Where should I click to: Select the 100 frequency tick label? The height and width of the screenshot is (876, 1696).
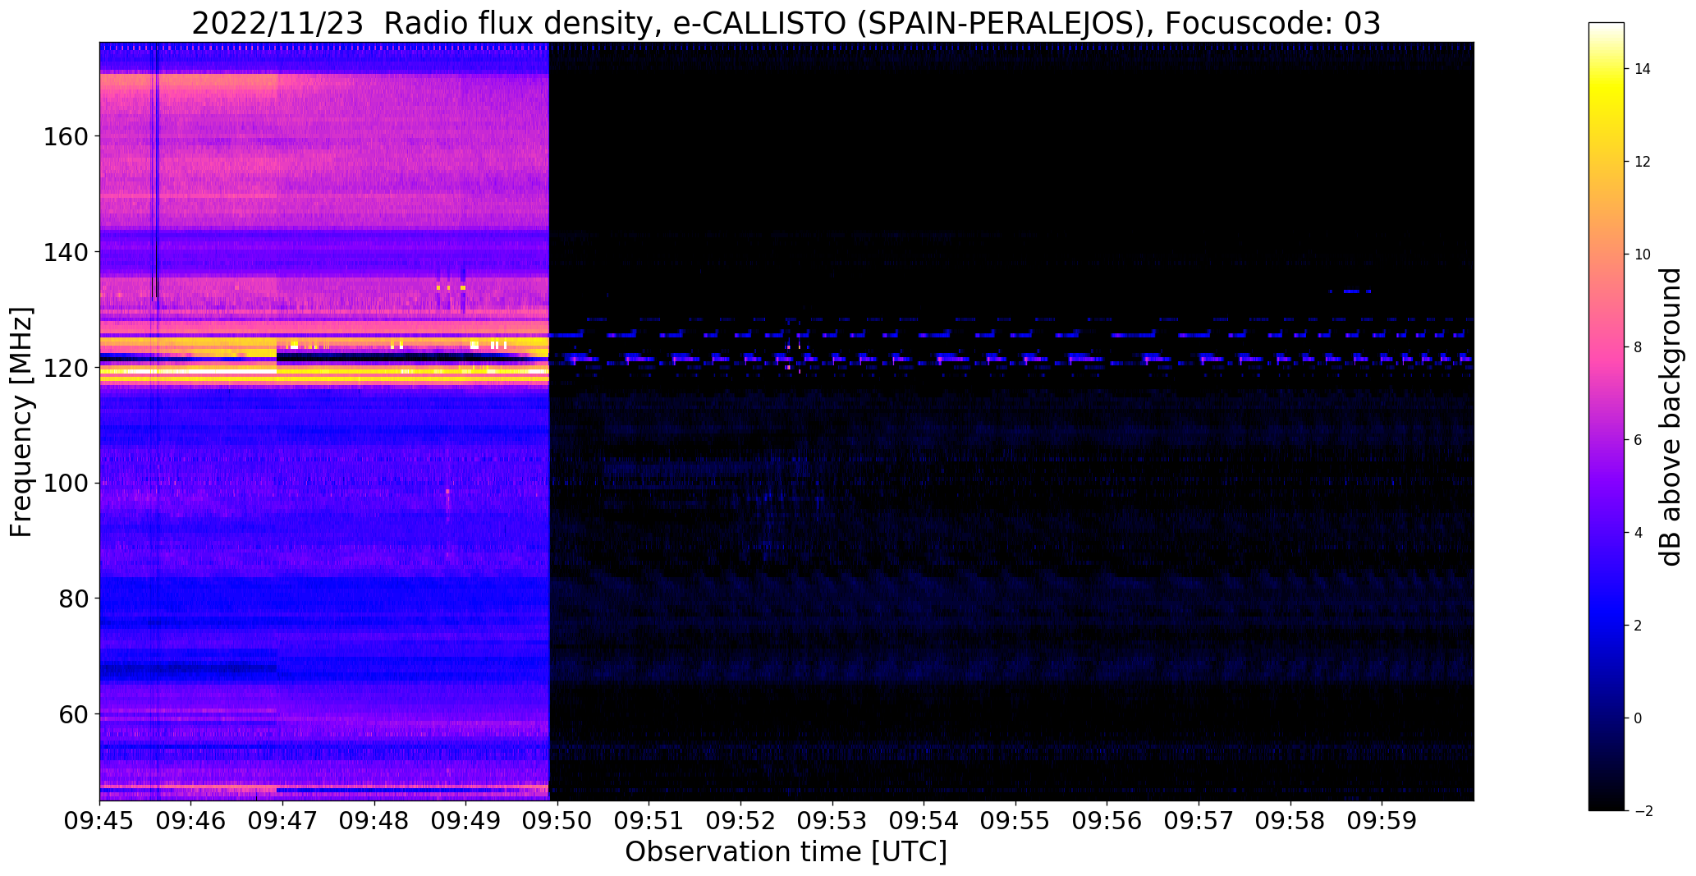(x=65, y=484)
